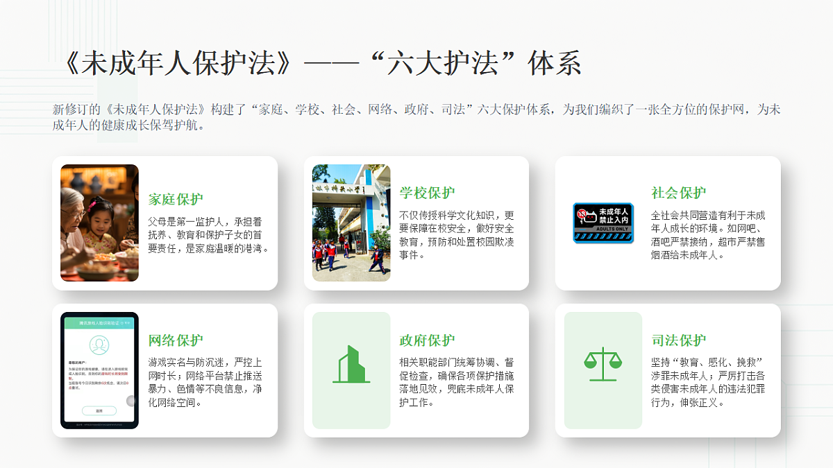Click the scales of justice icon

(x=603, y=365)
